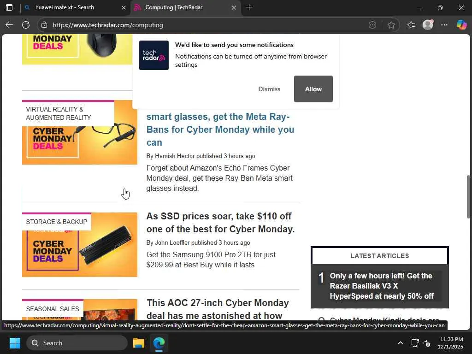Open the Windows Start menu
This screenshot has width=472, height=354.
[x=15, y=343]
